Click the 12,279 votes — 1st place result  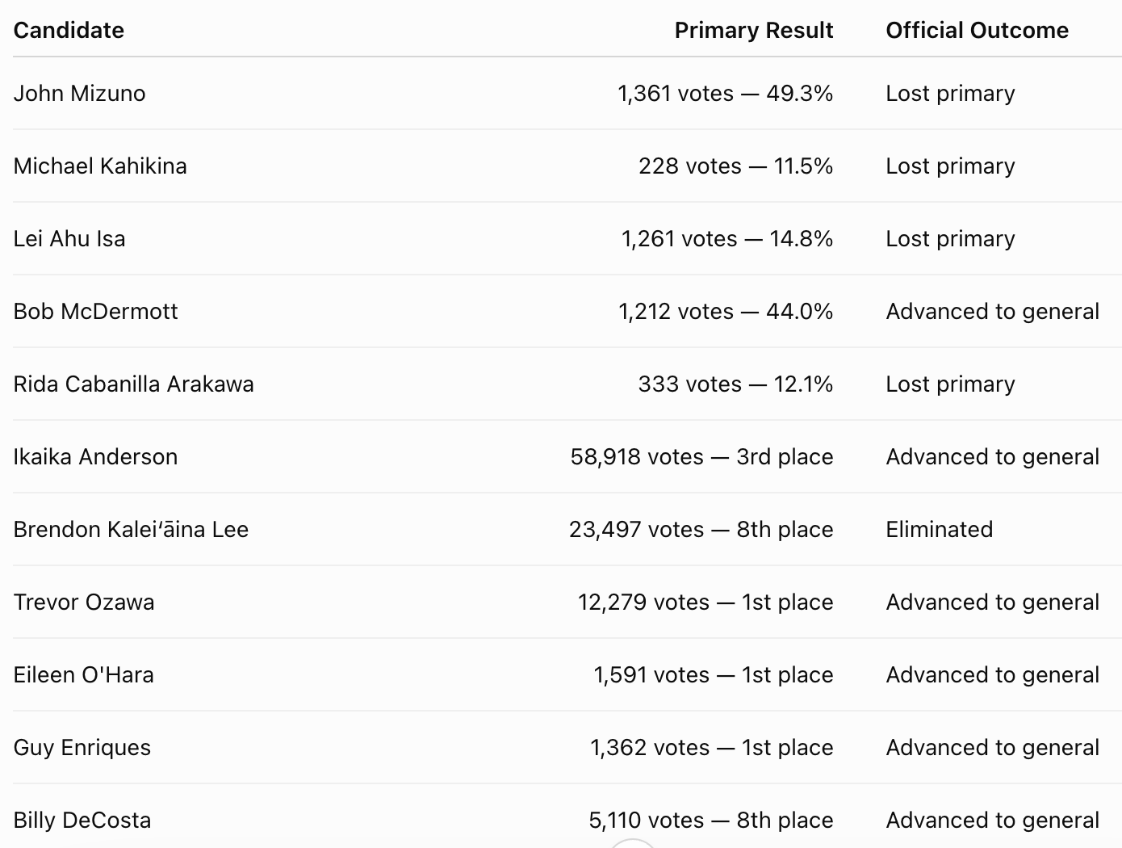click(705, 602)
